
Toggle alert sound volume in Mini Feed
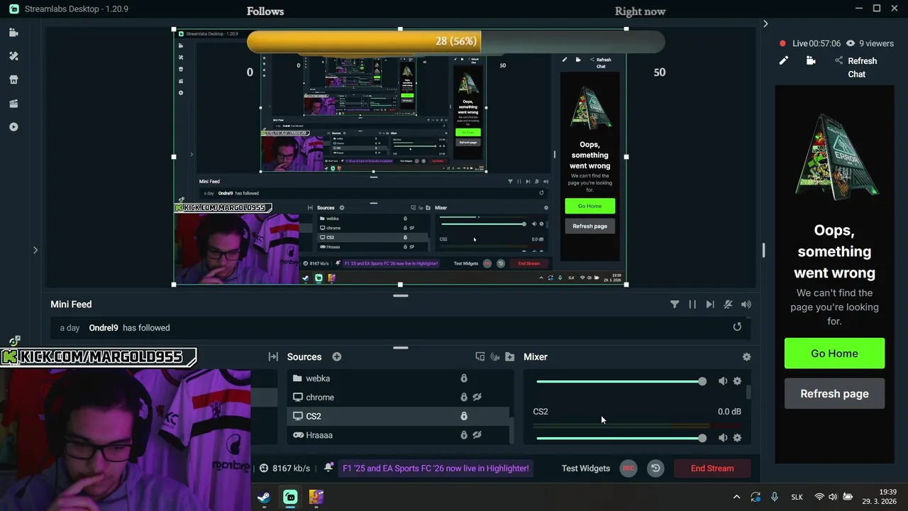pos(746,304)
